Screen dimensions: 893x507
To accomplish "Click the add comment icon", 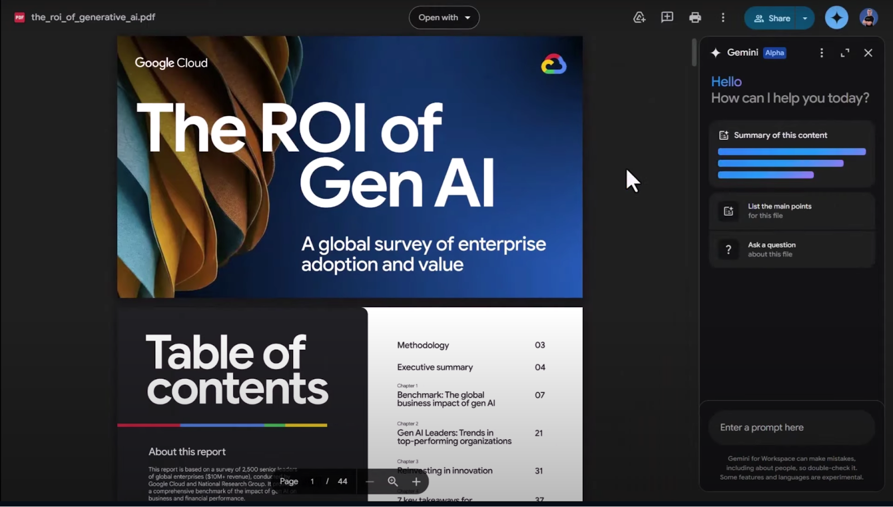I will 667,17.
